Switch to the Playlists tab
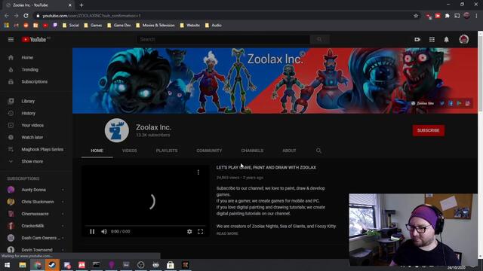 pos(167,151)
